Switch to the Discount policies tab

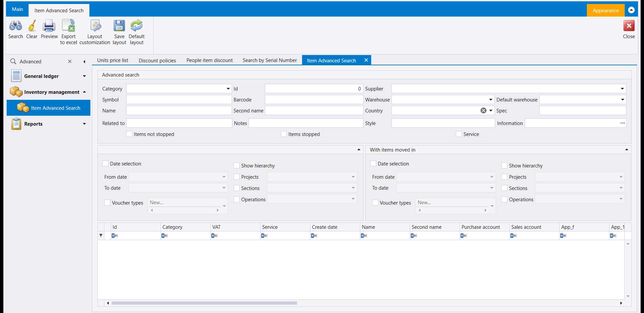click(157, 60)
